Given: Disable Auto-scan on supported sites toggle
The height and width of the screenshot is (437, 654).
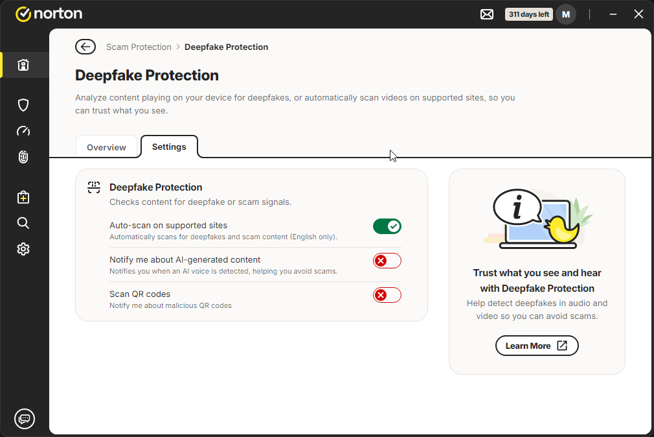Looking at the screenshot, I should [387, 226].
